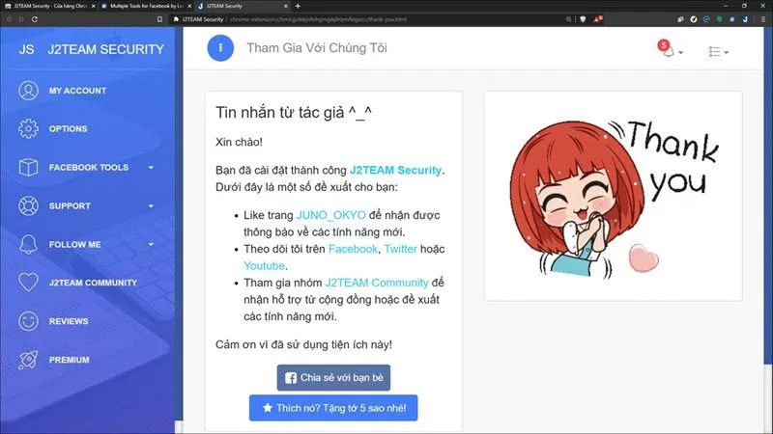The image size is (773, 434).
Task: Click 'Thích nó? Tặng tớ 5 sao nhé!' button
Action: [x=333, y=408]
